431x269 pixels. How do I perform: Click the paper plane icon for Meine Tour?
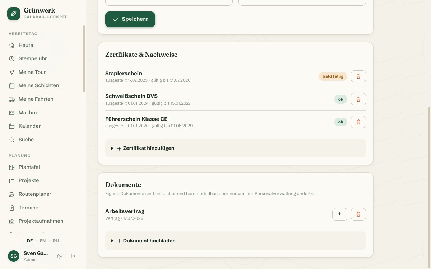[x=12, y=72]
